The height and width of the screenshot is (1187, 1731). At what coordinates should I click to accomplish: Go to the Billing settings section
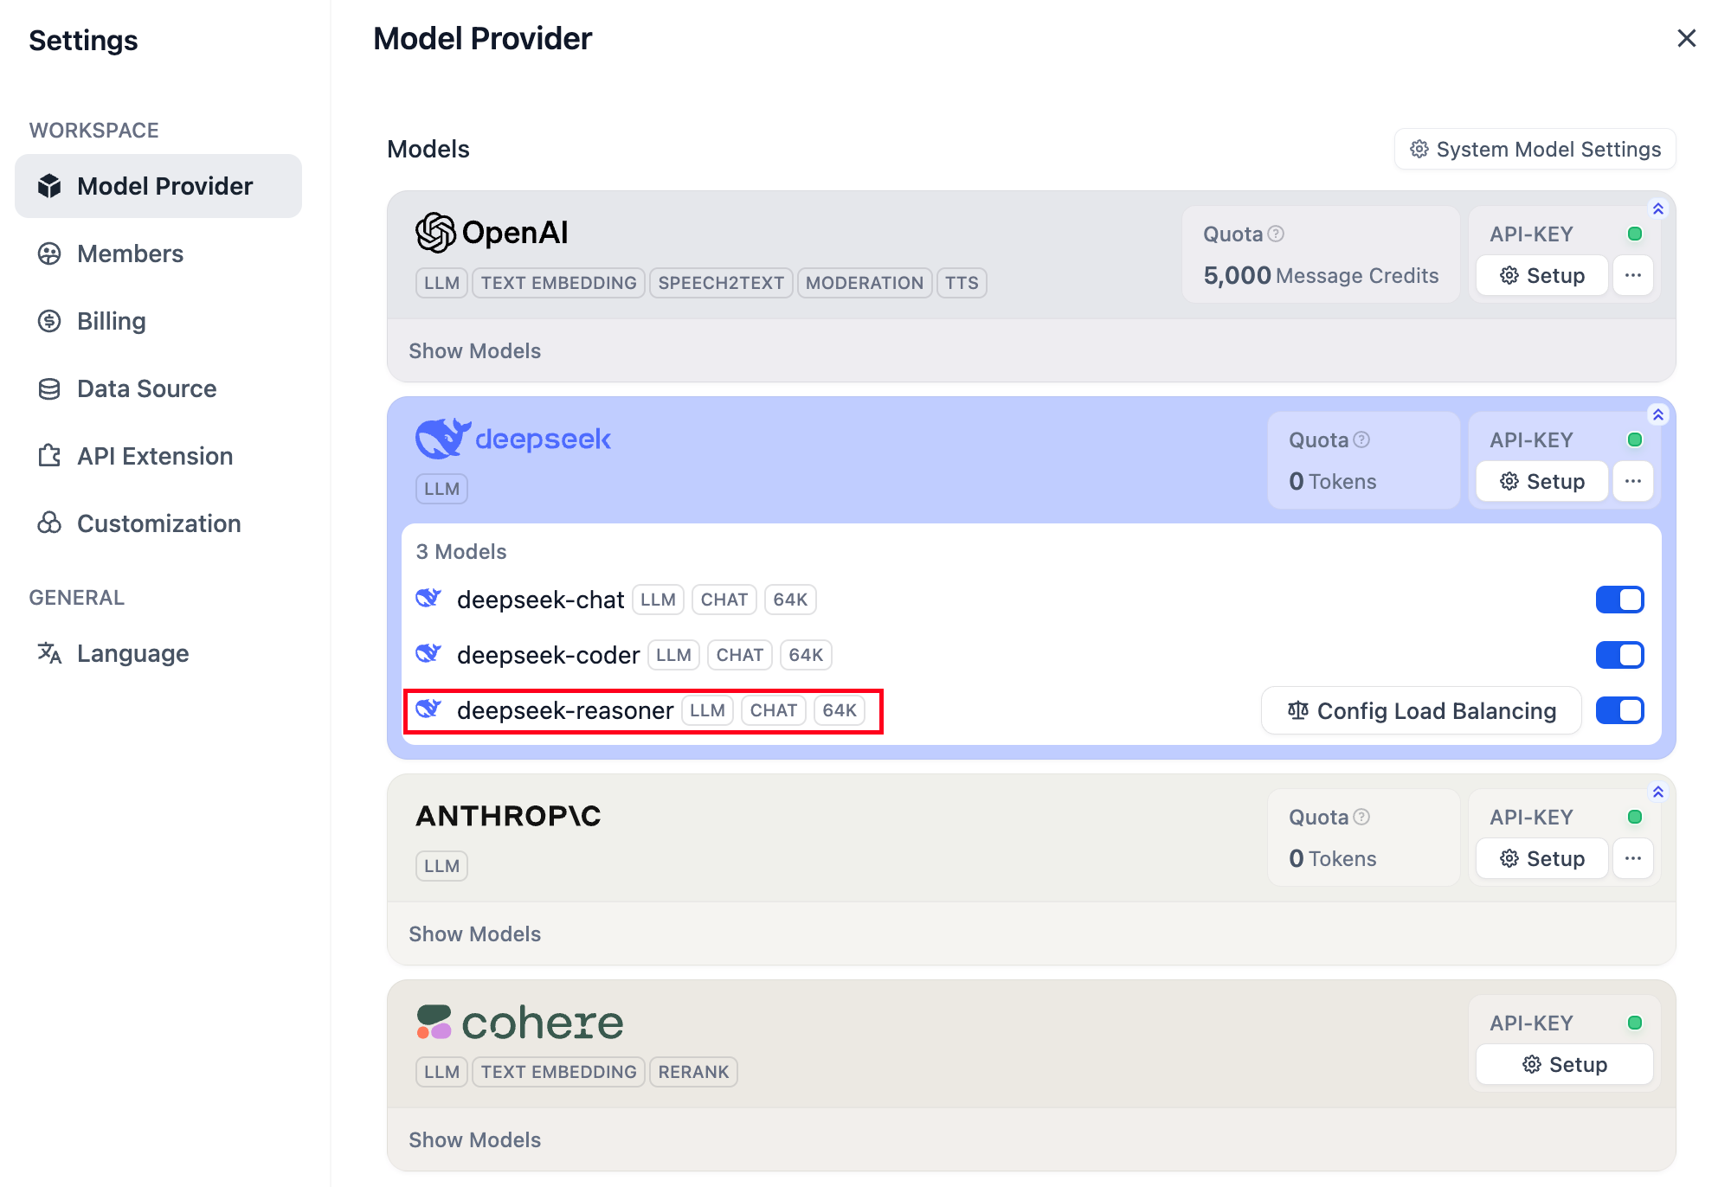(x=111, y=321)
